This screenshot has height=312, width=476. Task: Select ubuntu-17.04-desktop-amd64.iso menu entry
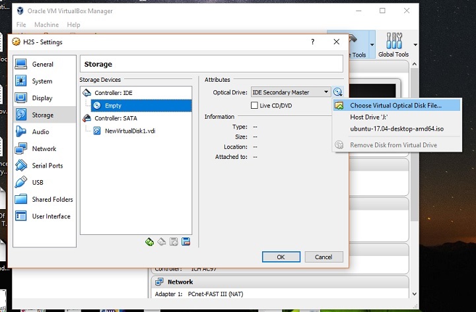(397, 129)
